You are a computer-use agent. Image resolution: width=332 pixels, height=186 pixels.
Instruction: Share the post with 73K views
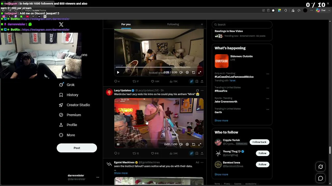point(202,81)
